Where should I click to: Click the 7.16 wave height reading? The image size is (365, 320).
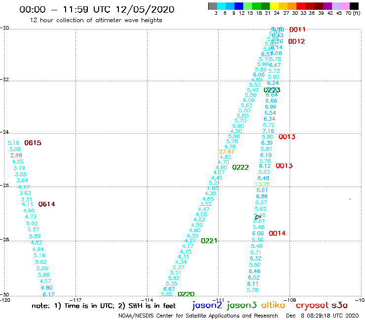tap(268, 131)
